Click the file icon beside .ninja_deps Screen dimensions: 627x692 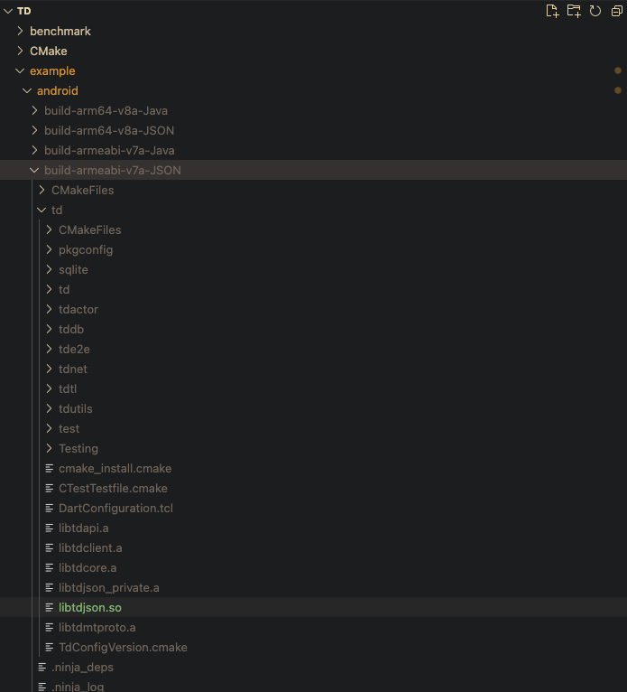(x=42, y=668)
